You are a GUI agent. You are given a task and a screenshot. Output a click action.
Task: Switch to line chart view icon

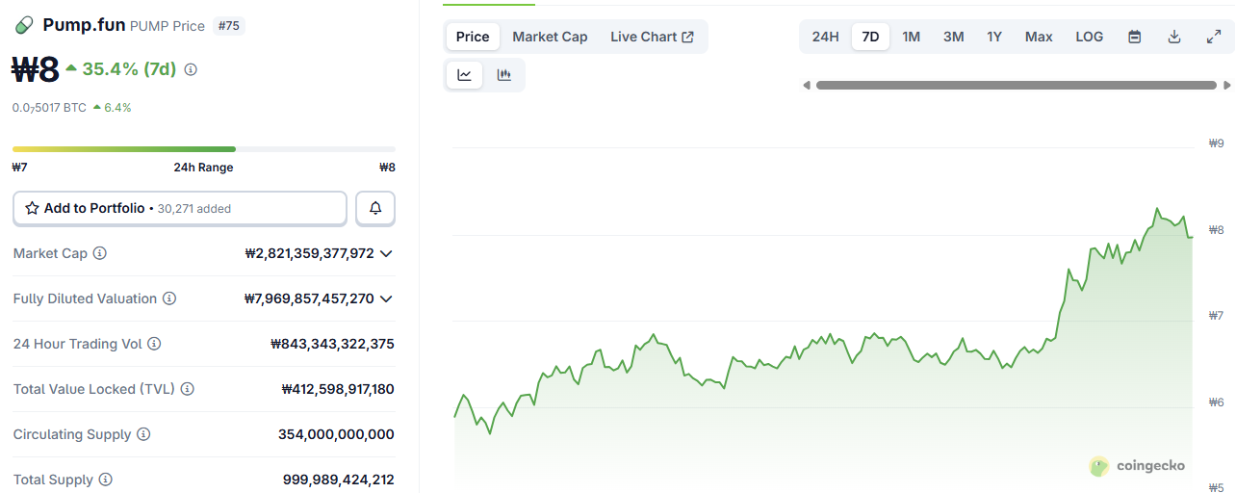pyautogui.click(x=464, y=75)
